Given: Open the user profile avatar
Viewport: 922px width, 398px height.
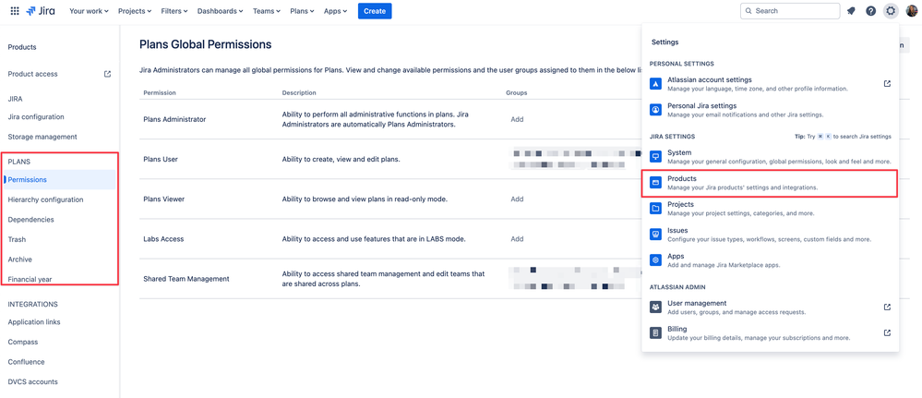Looking at the screenshot, I should [912, 10].
